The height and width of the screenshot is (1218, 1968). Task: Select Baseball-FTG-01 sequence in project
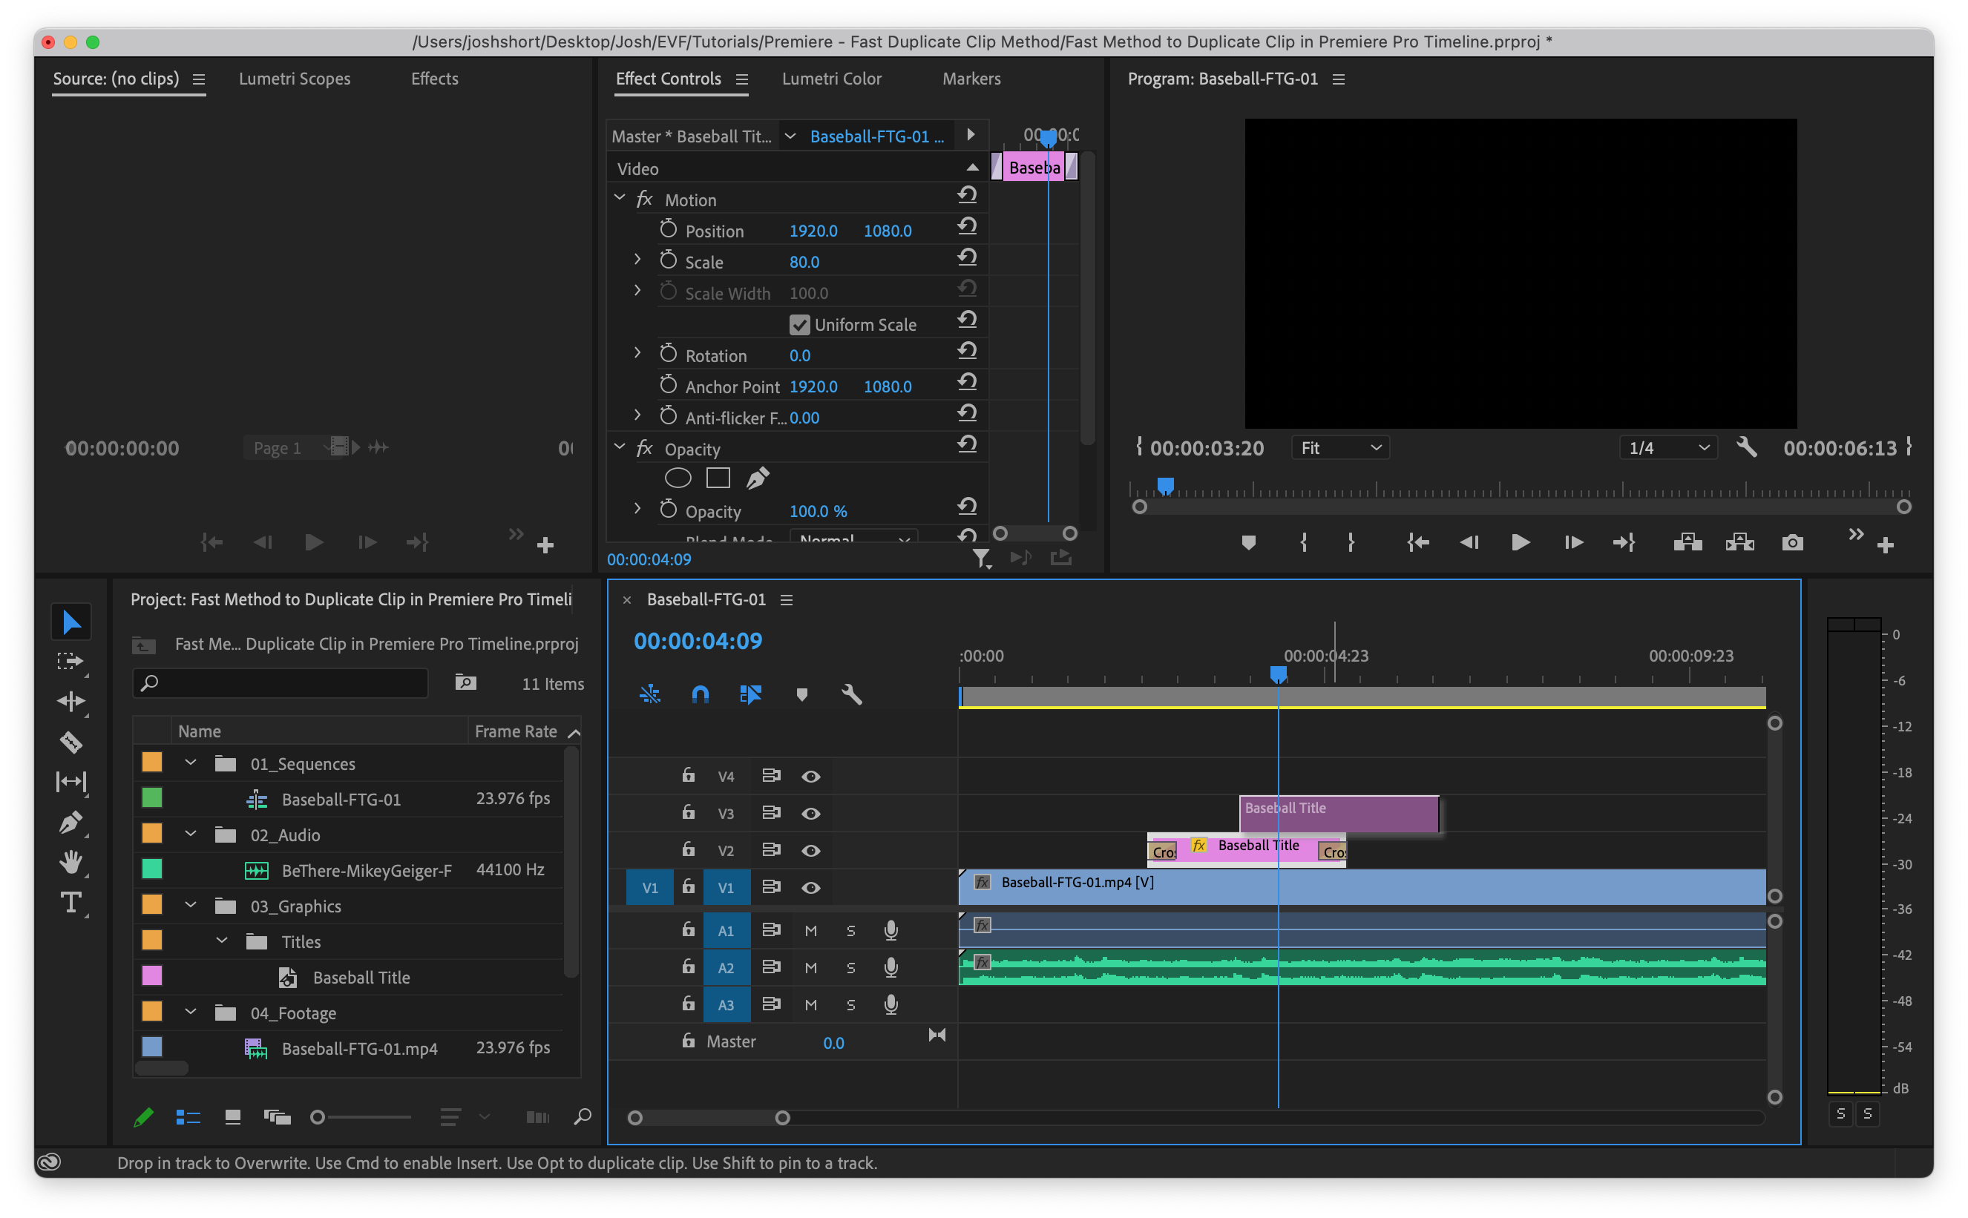(341, 799)
